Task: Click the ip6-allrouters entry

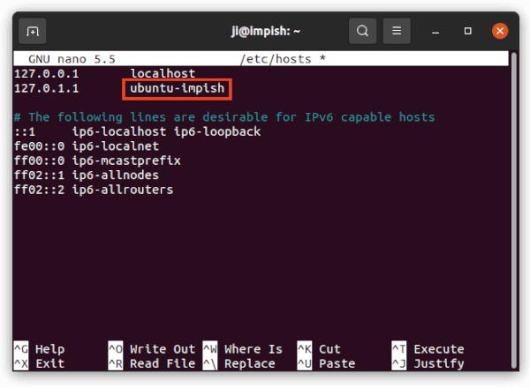Action: coord(123,190)
